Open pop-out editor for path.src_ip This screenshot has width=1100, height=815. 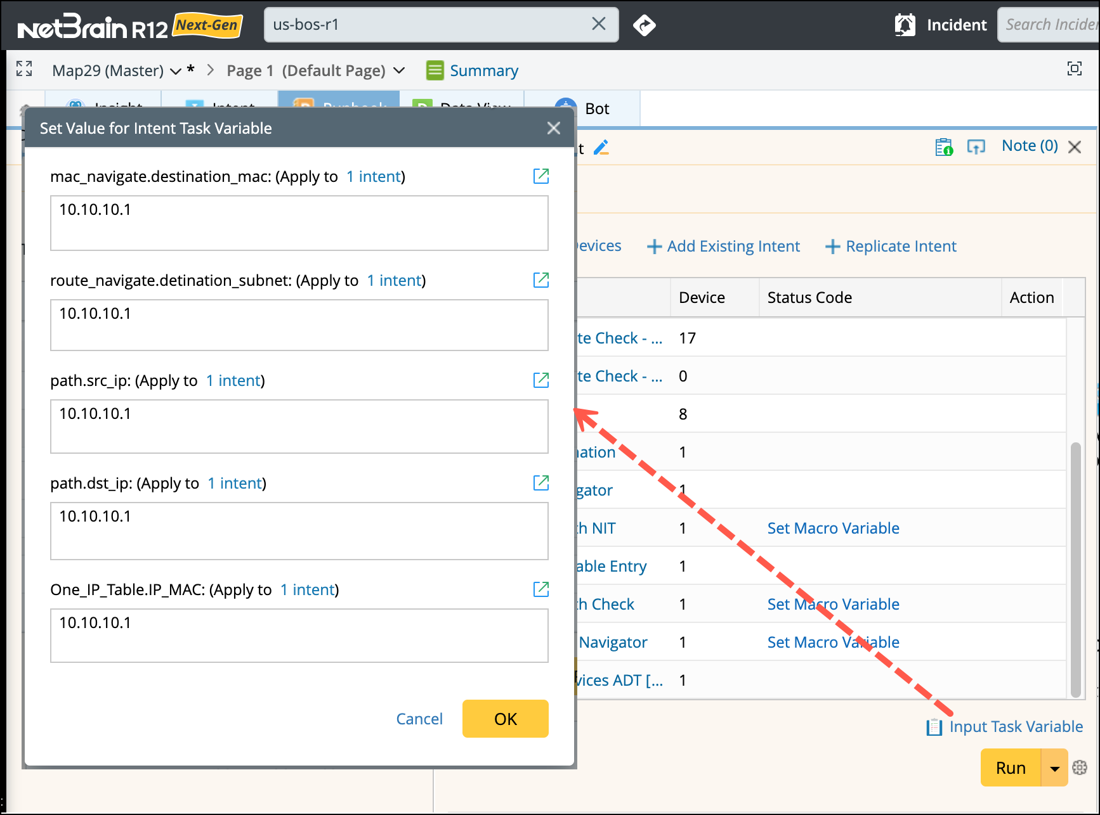point(540,380)
